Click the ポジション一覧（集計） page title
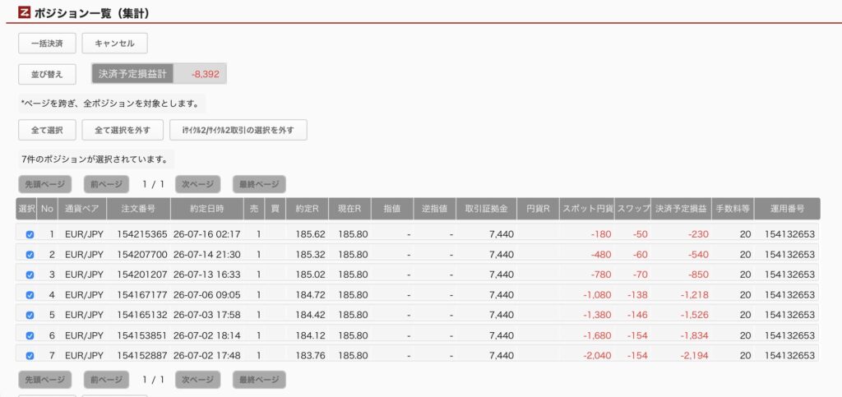 [x=92, y=13]
